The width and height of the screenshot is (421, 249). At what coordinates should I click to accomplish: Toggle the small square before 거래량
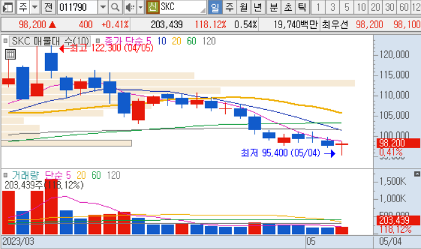coord(5,175)
